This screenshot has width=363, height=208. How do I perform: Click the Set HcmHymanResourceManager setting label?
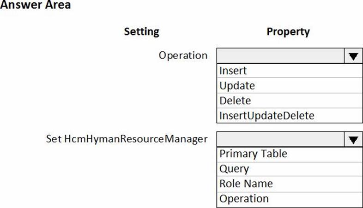click(127, 139)
